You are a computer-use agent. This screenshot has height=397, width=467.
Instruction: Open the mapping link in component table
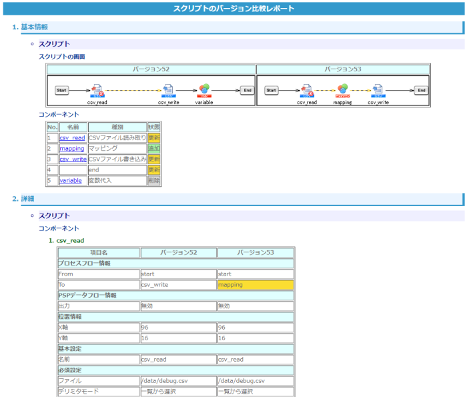(71, 148)
